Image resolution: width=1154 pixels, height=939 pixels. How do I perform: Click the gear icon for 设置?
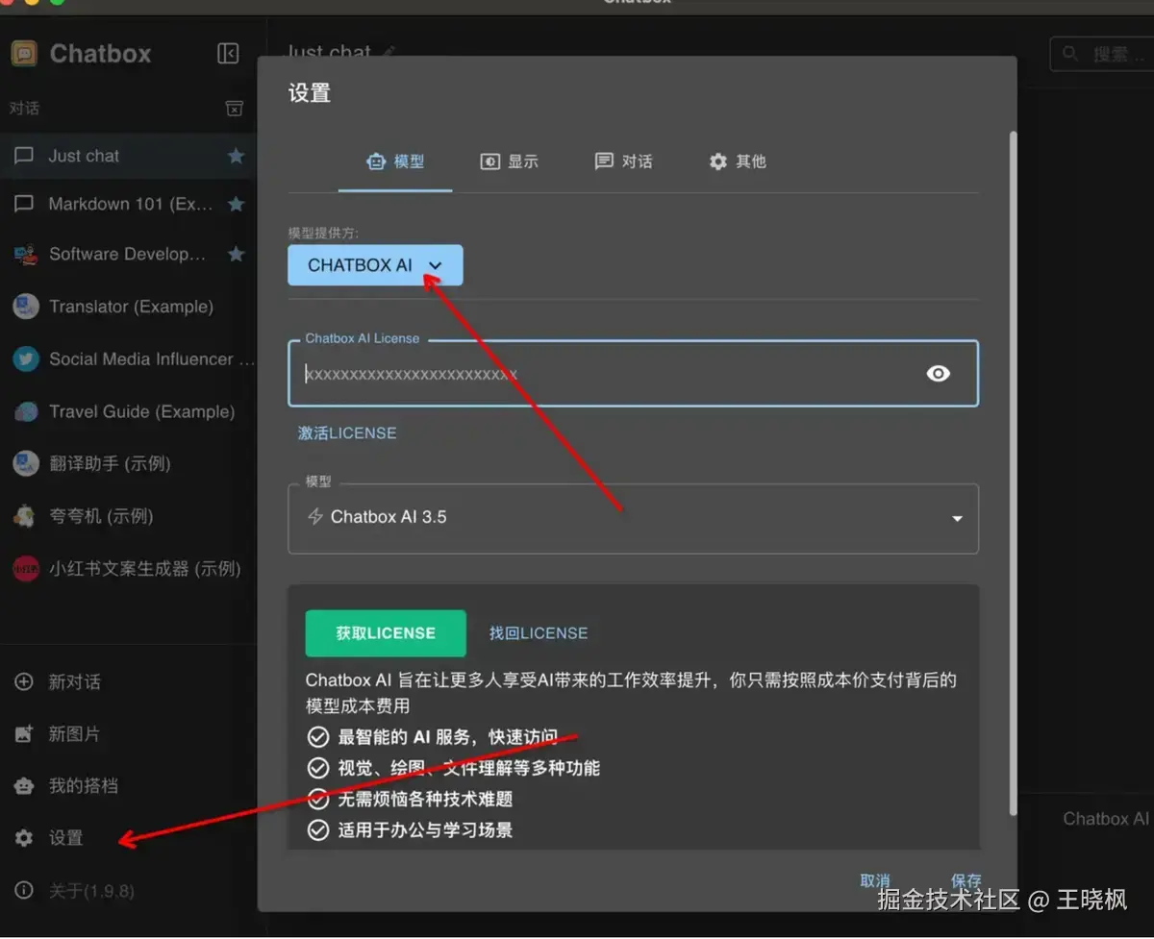coord(24,838)
